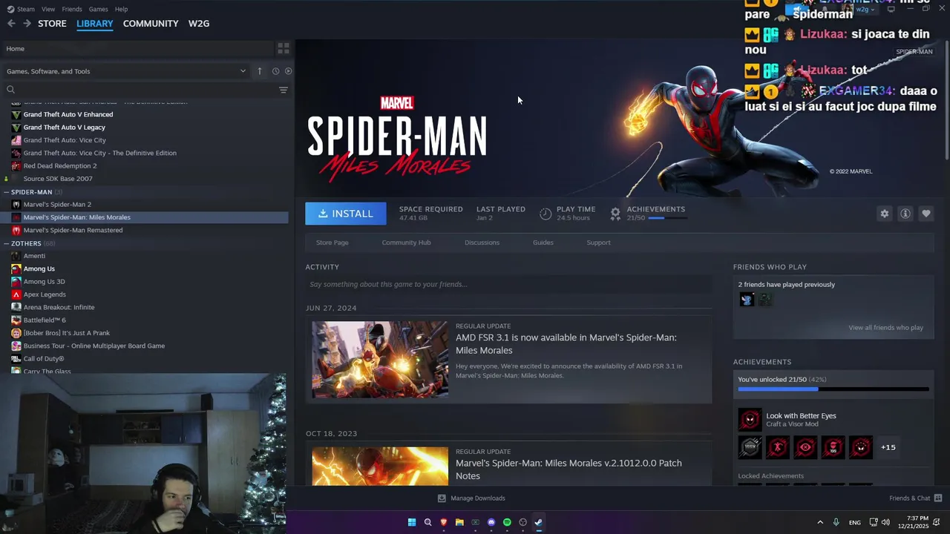Select Apex Legends in library
Viewport: 950px width, 534px height.
[x=45, y=294]
